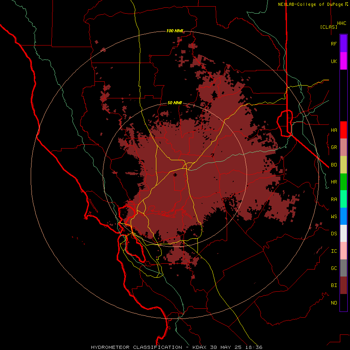
Task: Click the bright red HA legend swatch
Action: (x=343, y=130)
